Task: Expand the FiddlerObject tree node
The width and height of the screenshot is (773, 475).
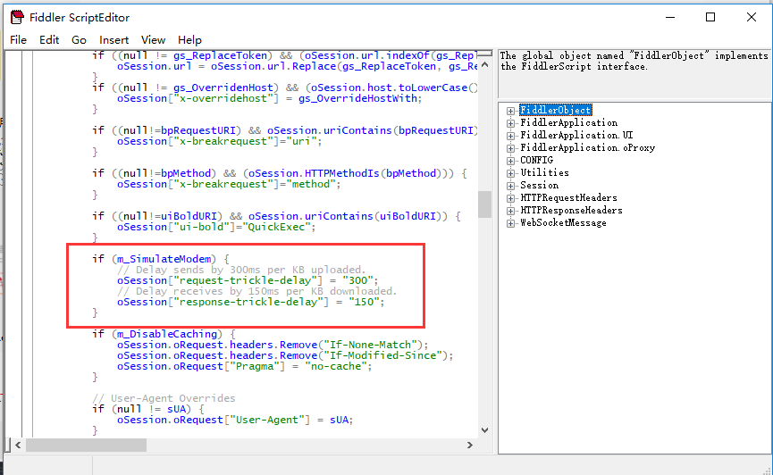Action: [511, 111]
